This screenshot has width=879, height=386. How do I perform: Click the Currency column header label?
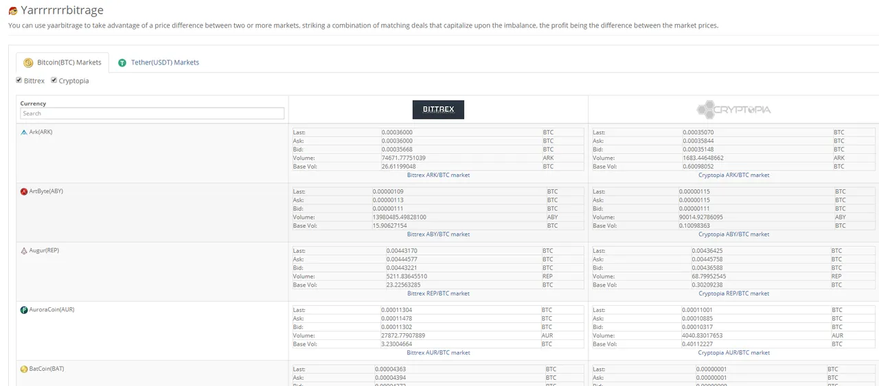33,104
